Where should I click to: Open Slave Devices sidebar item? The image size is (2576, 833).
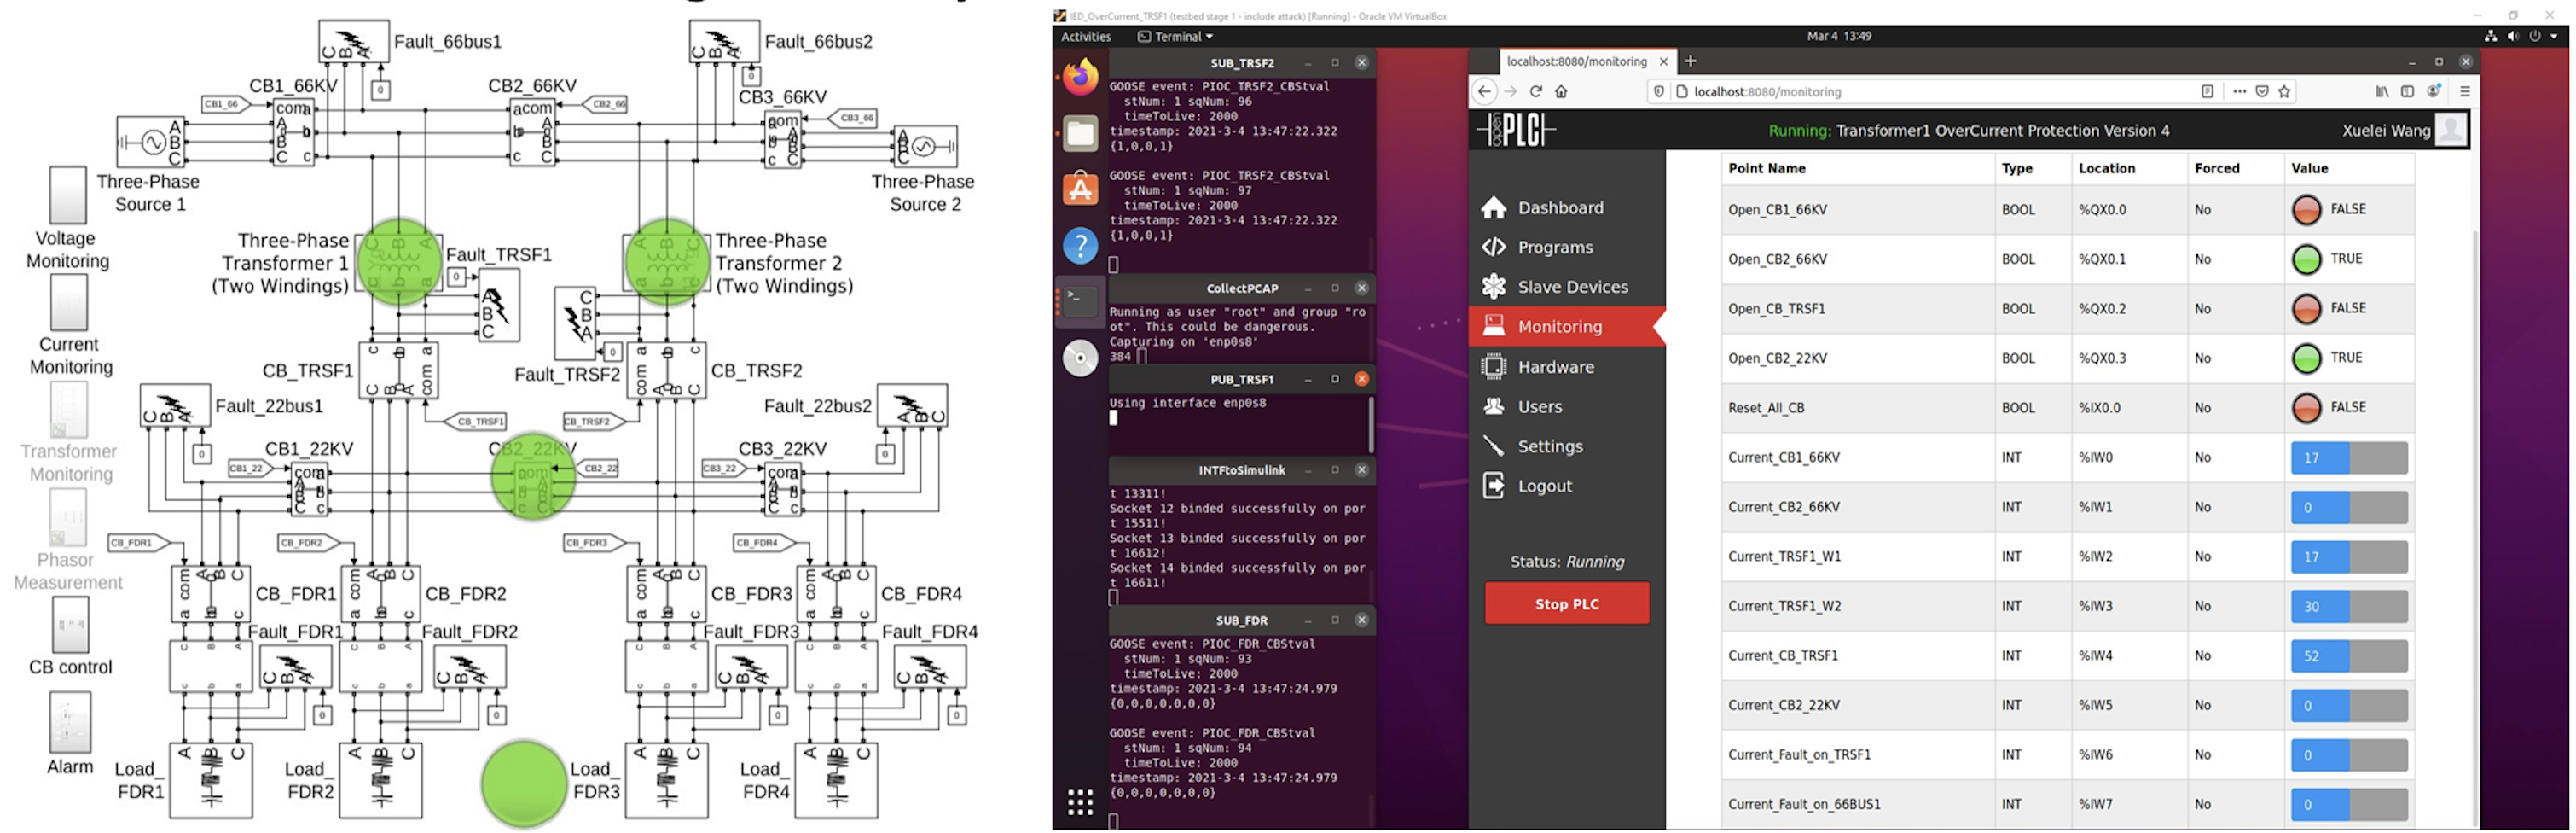[x=1571, y=287]
